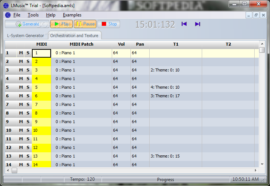
Task: Click the Generate gear button
Action: (x=27, y=24)
